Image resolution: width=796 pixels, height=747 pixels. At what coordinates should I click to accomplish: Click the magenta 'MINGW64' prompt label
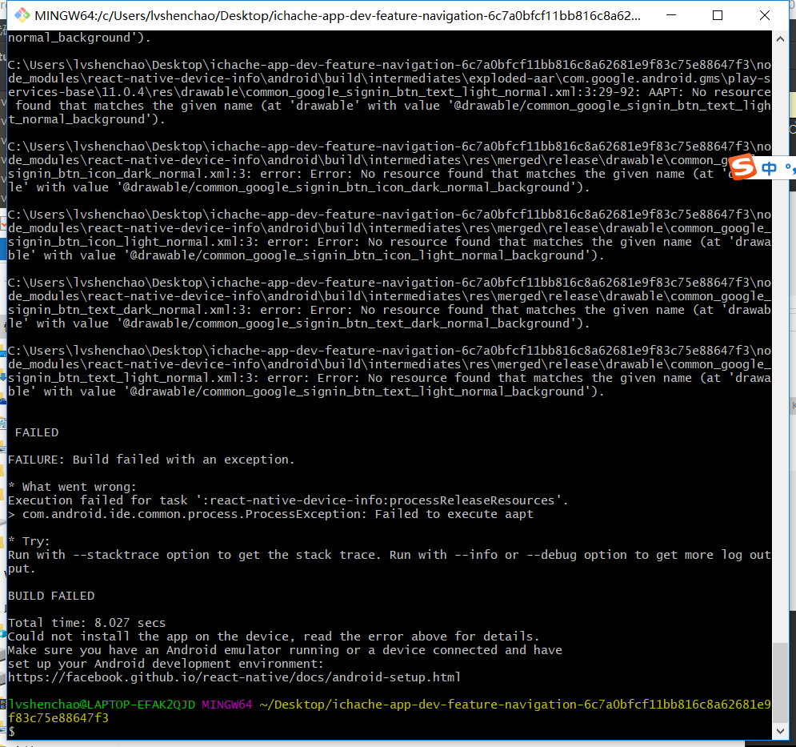point(227,705)
